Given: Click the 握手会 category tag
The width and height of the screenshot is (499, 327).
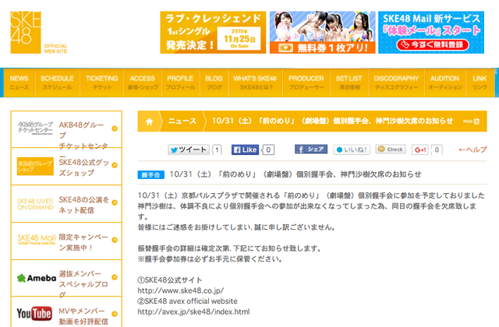Looking at the screenshot, I should tap(150, 174).
